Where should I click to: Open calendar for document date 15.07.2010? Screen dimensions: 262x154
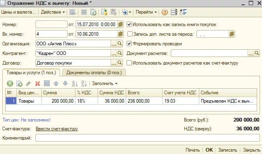pos(120,24)
